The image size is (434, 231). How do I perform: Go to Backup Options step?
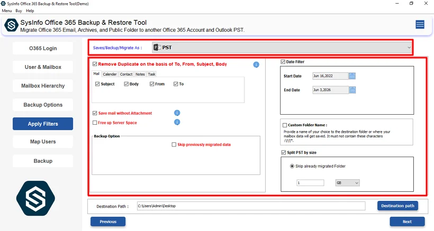point(43,105)
